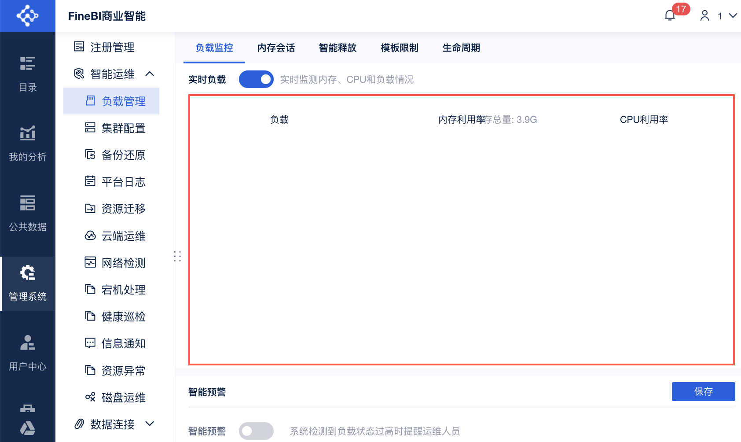Click the 资源迁移 arrow icon
Image resolution: width=741 pixels, height=442 pixels.
point(90,208)
